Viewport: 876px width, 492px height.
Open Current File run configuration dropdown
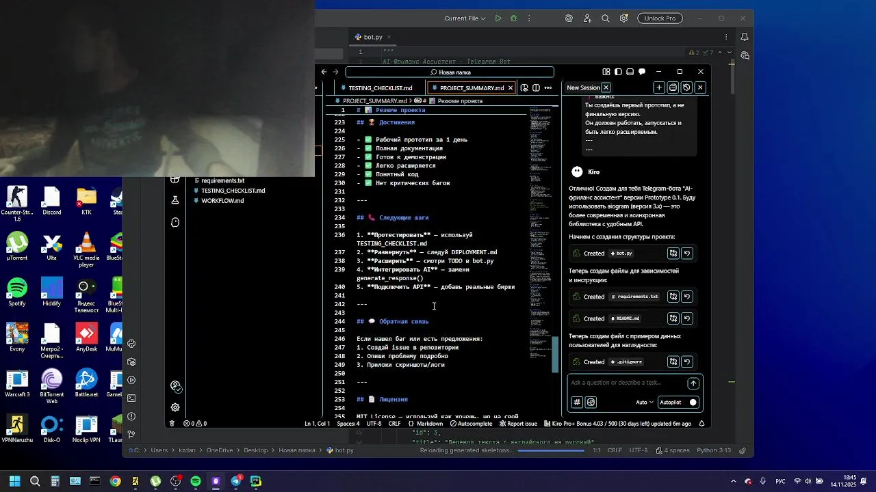pos(465,18)
